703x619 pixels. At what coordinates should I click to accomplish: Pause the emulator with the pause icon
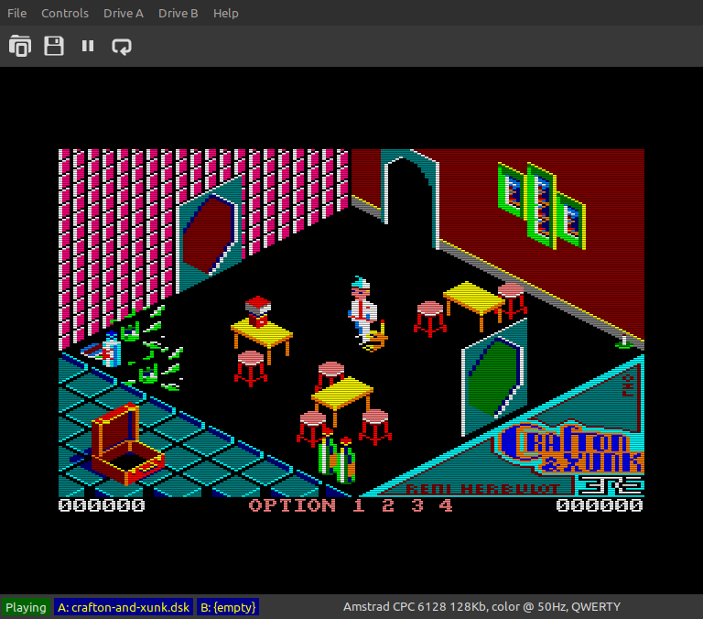click(x=88, y=46)
